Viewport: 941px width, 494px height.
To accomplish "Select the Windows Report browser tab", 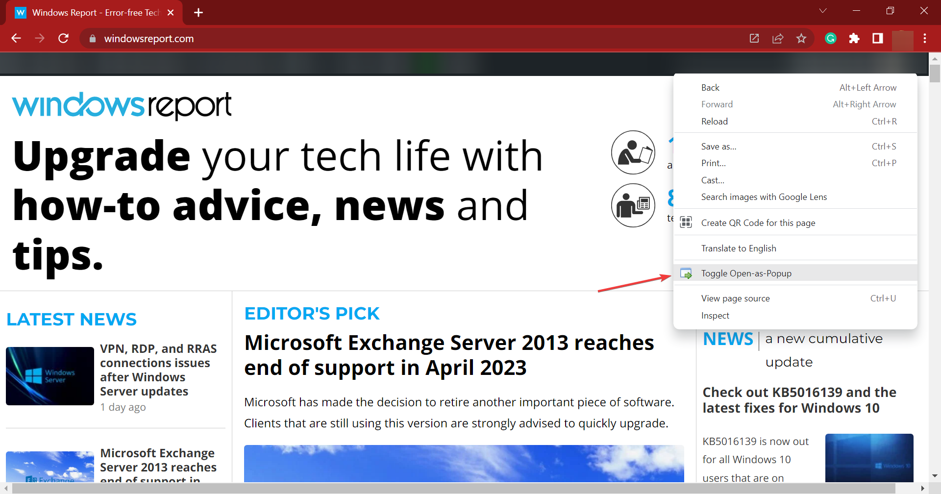I will [95, 13].
